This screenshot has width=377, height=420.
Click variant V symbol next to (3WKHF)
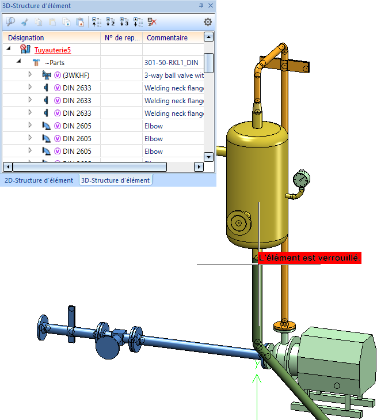(x=58, y=75)
